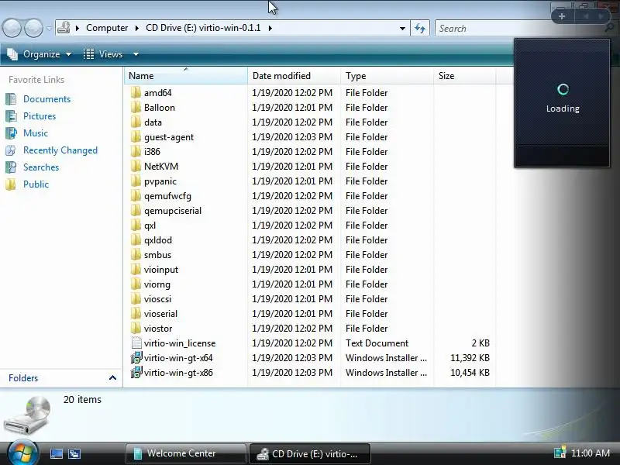Click the network tray icon
Screen dimensions: 620x465
[560, 453]
